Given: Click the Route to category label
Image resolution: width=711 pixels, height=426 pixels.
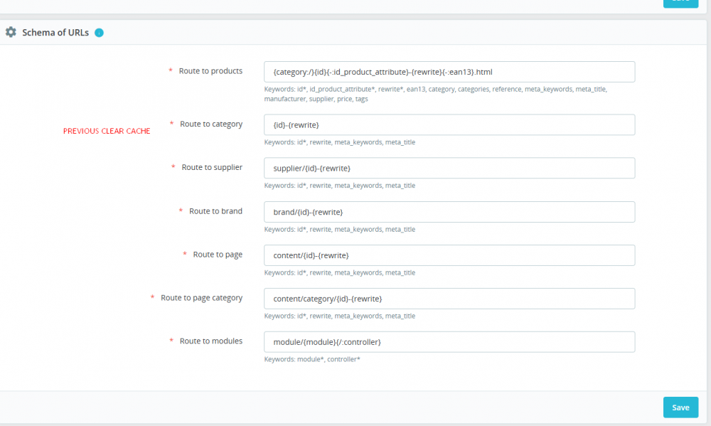Looking at the screenshot, I should point(211,124).
